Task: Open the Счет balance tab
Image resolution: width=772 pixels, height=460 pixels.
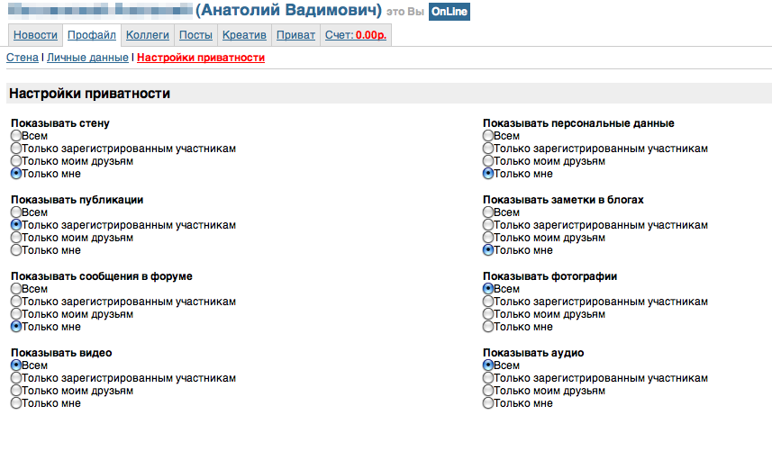Action: tap(356, 35)
